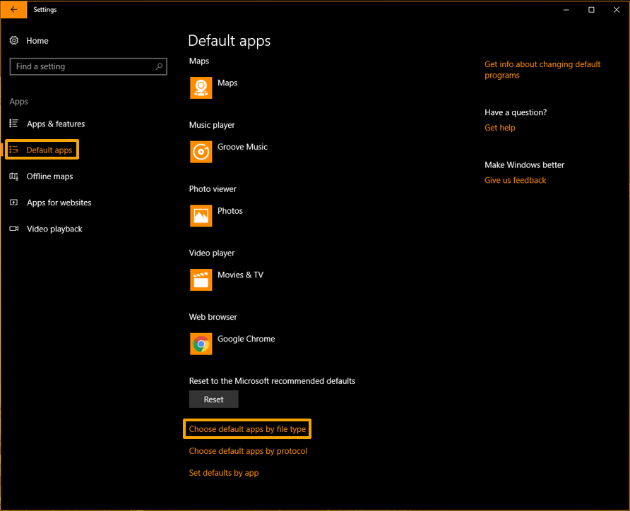Image resolution: width=630 pixels, height=511 pixels.
Task: Change Google Chrome default web browser
Action: 246,339
